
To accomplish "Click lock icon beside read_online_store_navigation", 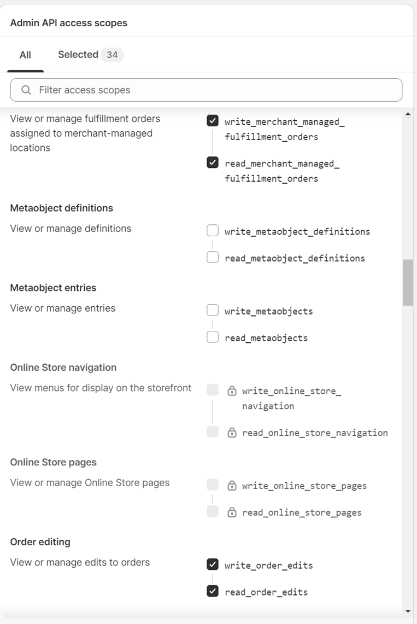I will tap(232, 433).
